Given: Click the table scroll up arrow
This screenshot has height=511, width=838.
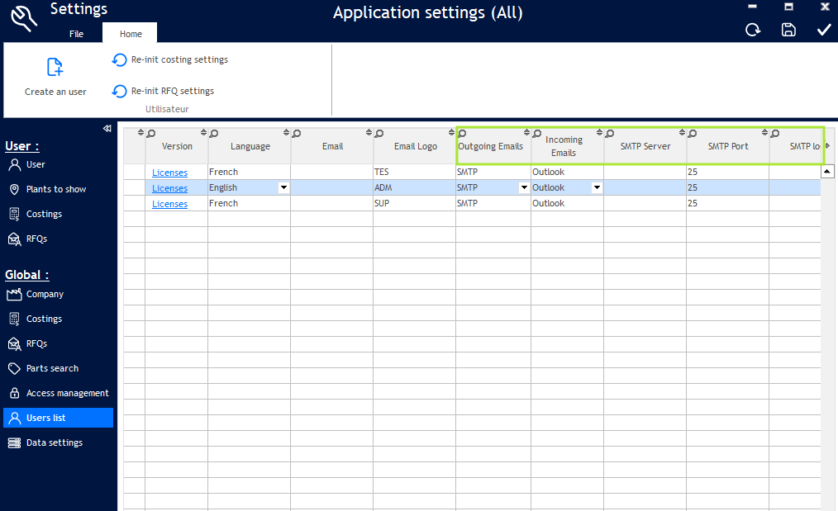Looking at the screenshot, I should tap(827, 172).
